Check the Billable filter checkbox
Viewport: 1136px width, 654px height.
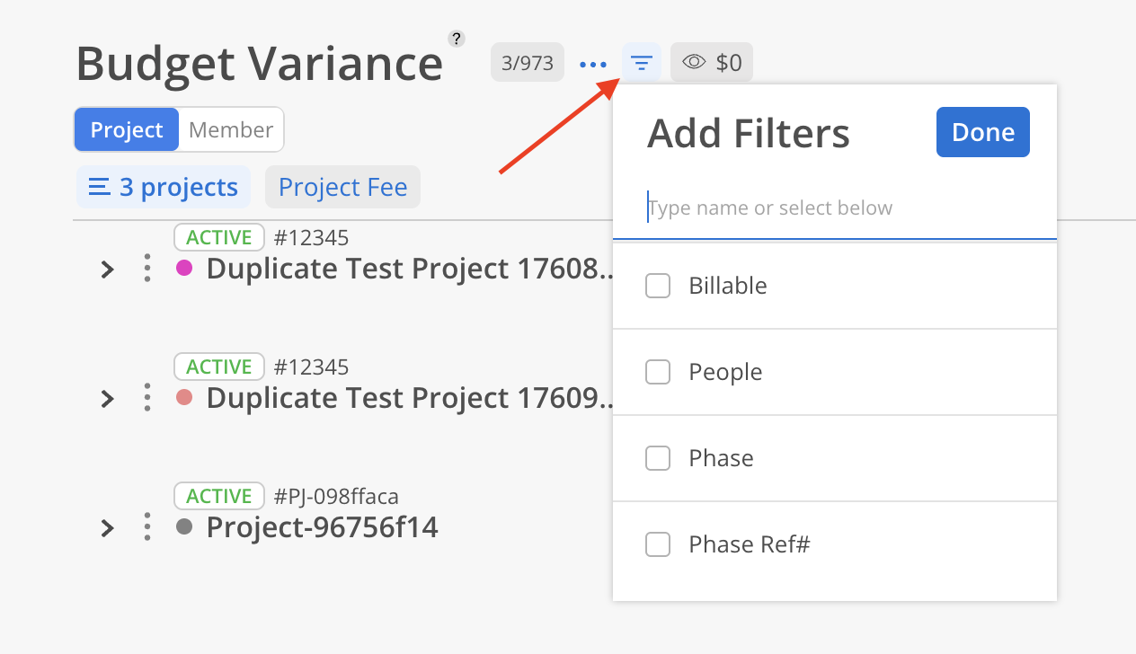pyautogui.click(x=658, y=287)
